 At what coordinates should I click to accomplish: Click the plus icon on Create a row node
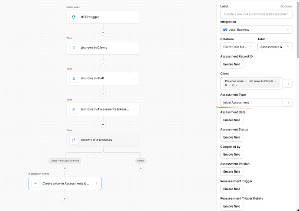pyautogui.click(x=36, y=184)
